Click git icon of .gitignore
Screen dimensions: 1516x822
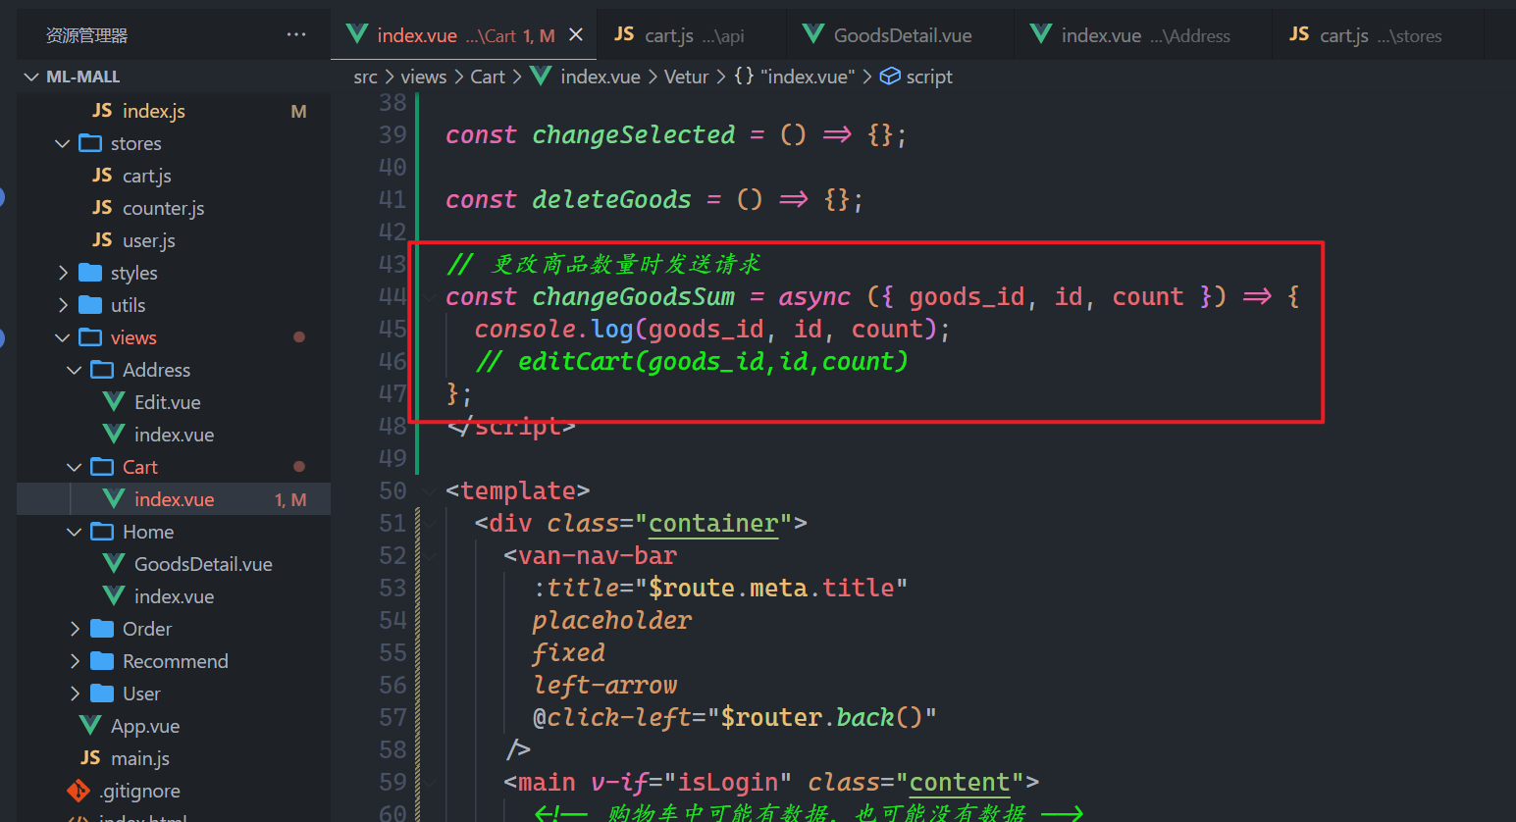point(78,791)
